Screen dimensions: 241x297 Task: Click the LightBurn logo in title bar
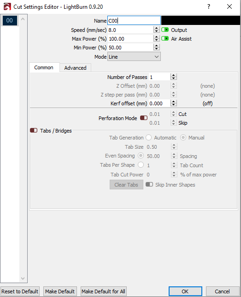[x=7, y=7]
